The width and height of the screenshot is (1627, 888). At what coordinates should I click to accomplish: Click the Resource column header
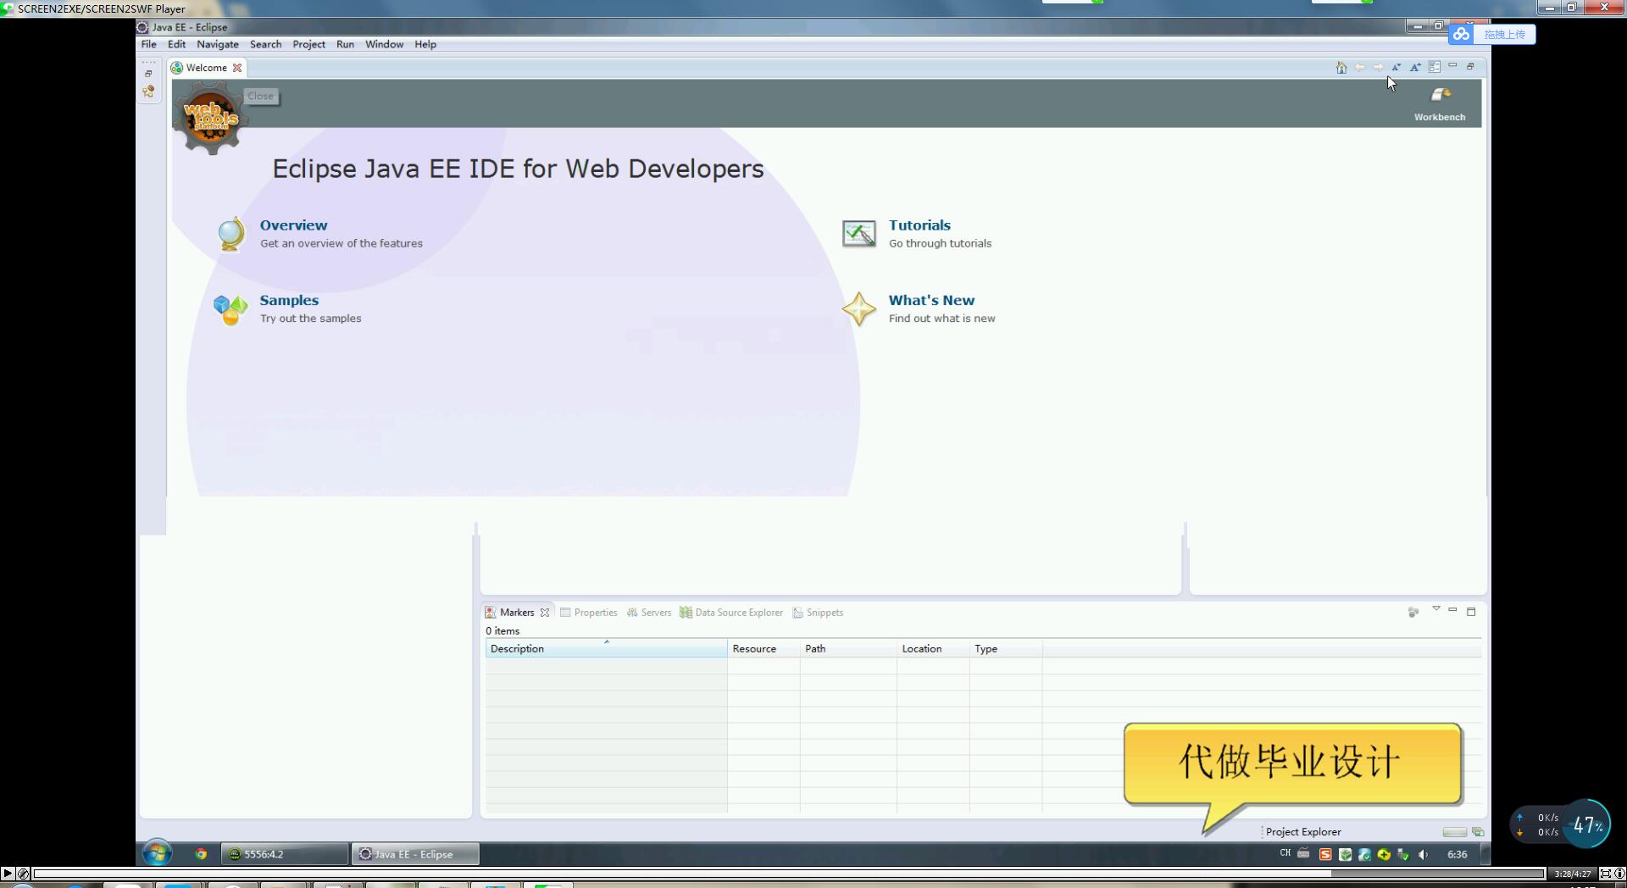pos(764,649)
